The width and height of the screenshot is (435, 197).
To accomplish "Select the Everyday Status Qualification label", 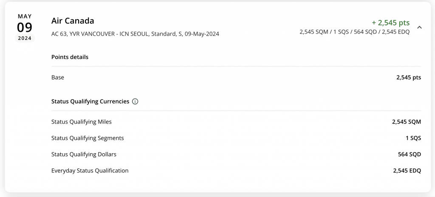I will click(x=90, y=171).
